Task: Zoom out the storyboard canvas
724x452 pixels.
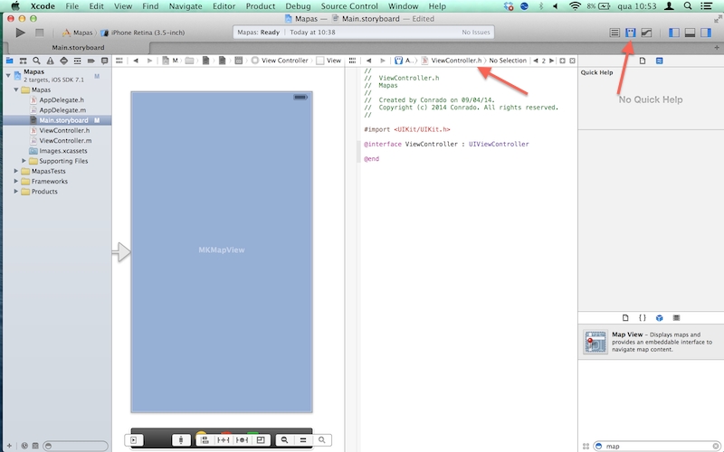Action: click(284, 440)
